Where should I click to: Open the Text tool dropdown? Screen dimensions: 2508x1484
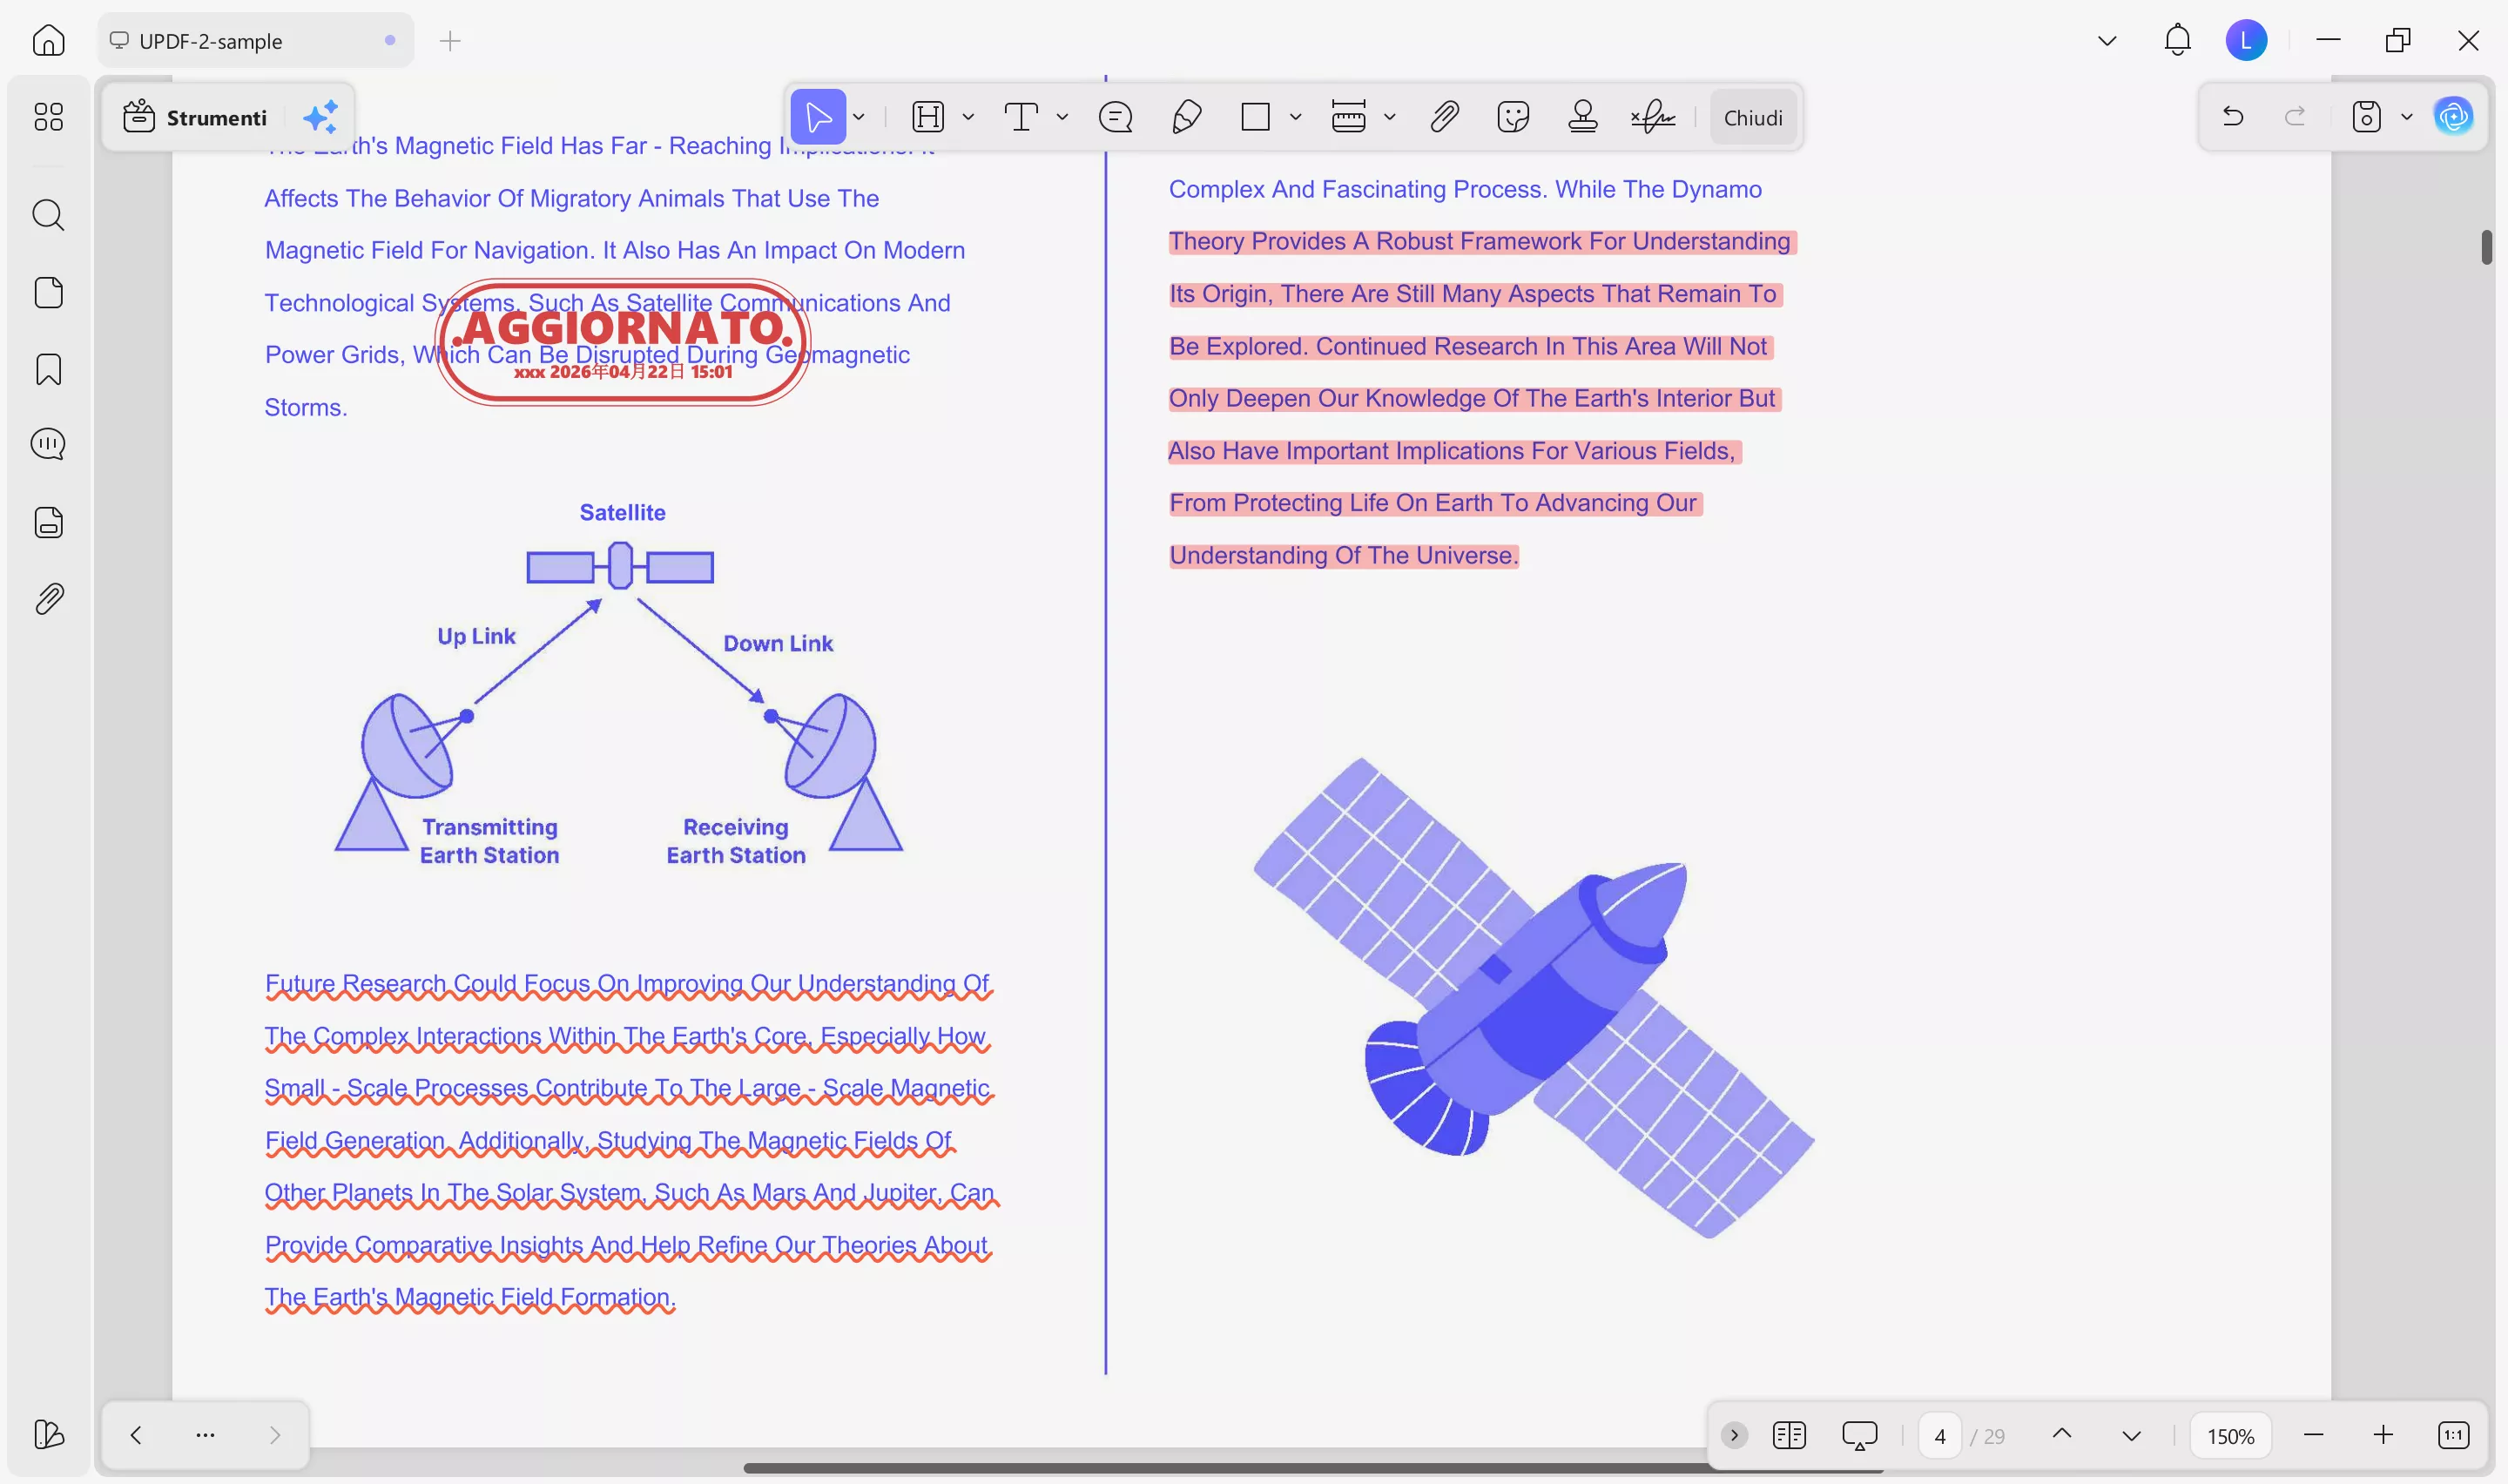pyautogui.click(x=1062, y=117)
